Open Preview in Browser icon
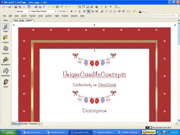This screenshot has width=180, height=135. (x=40, y=7)
